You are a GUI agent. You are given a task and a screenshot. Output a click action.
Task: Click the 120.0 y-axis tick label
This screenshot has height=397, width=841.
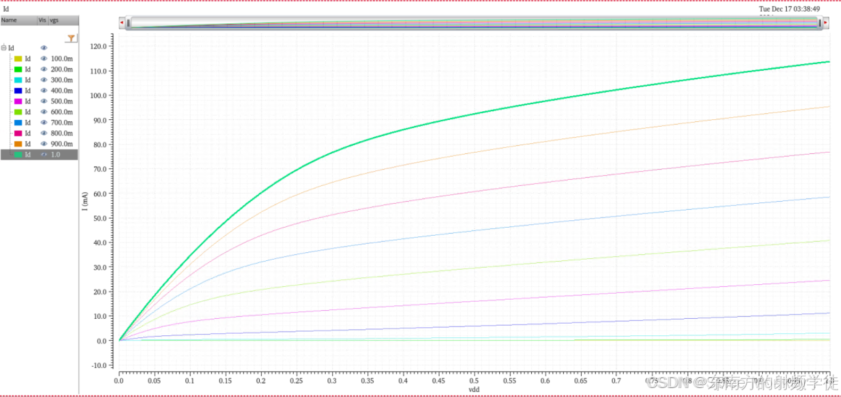pos(98,46)
